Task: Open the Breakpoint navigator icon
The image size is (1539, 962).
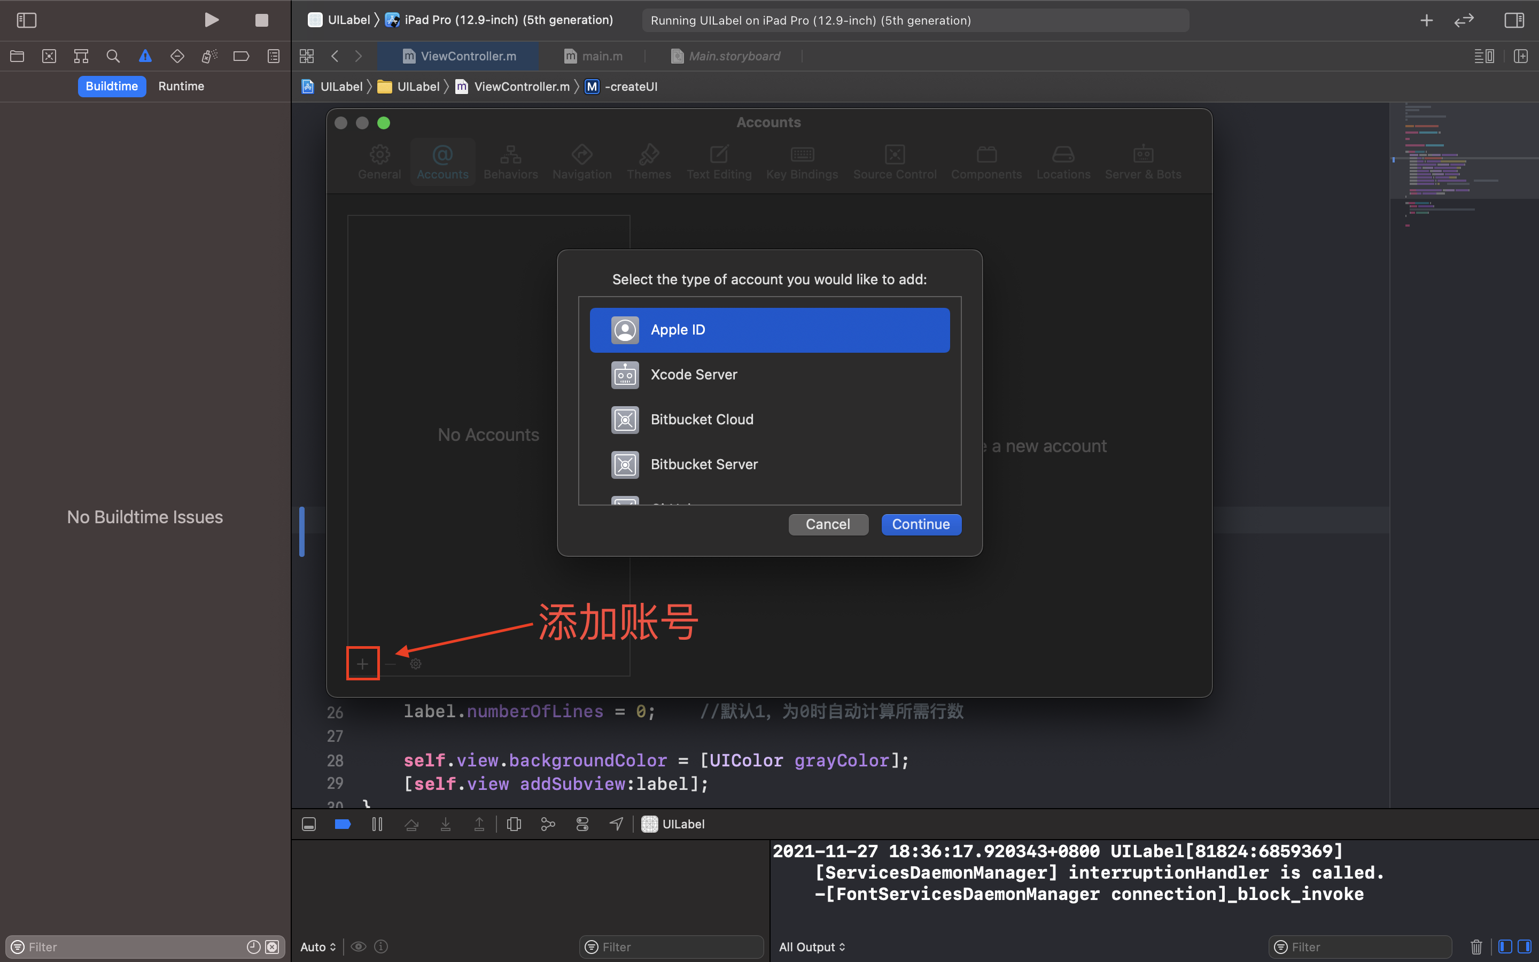Action: pos(241,56)
